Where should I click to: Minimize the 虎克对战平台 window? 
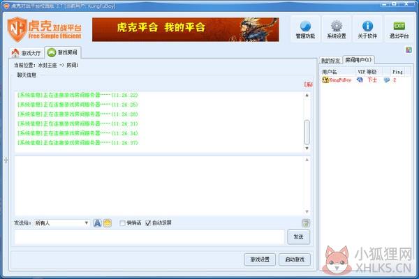[x=385, y=4]
